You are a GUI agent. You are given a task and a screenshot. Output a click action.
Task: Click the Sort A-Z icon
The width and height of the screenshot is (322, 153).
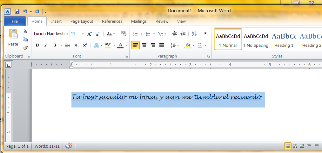(194, 34)
